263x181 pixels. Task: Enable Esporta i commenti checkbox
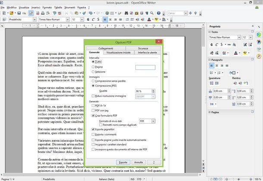click(x=93, y=134)
